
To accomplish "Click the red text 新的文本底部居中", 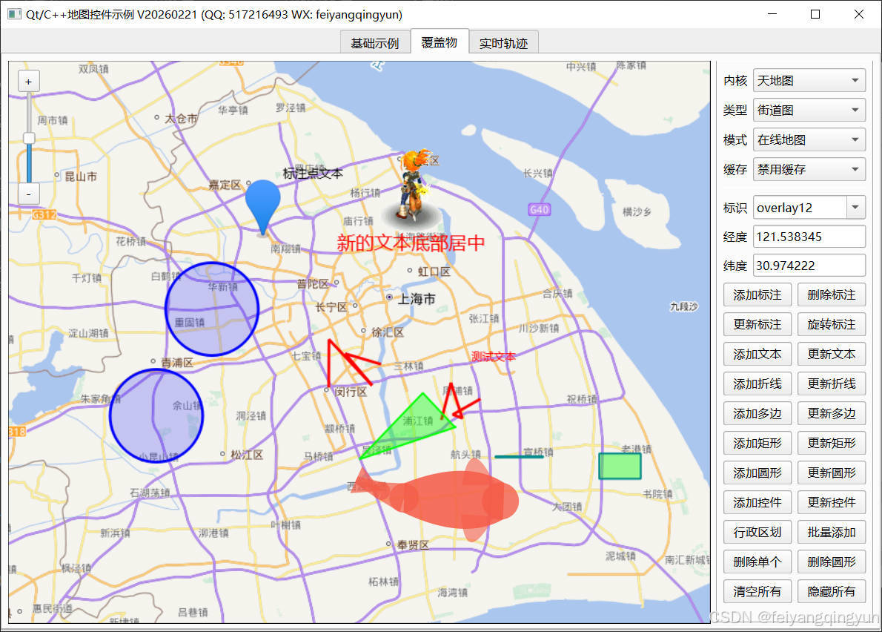I will click(411, 243).
